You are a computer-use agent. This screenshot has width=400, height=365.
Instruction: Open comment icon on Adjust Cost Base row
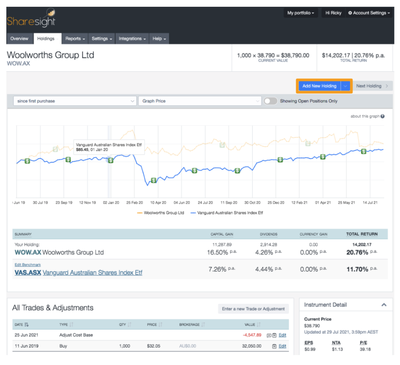click(269, 335)
